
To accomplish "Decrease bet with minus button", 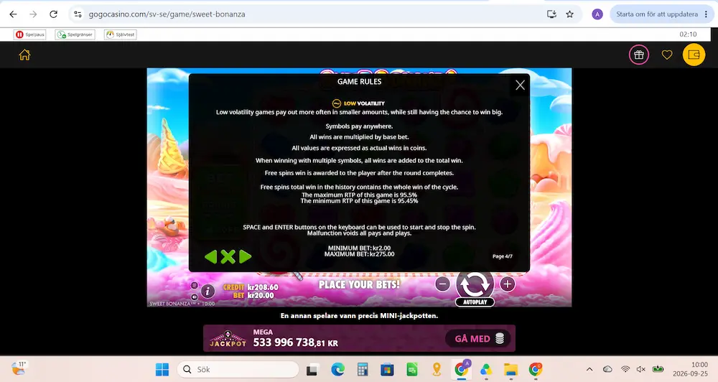I will click(x=442, y=284).
